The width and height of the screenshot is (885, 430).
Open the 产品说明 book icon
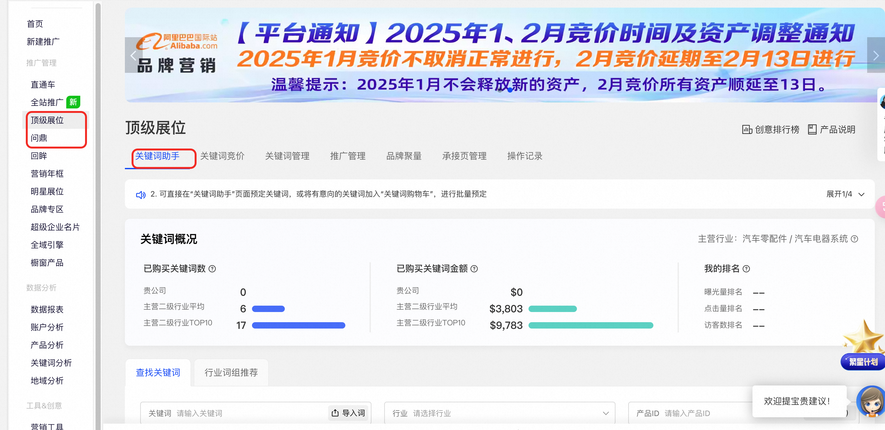(812, 130)
